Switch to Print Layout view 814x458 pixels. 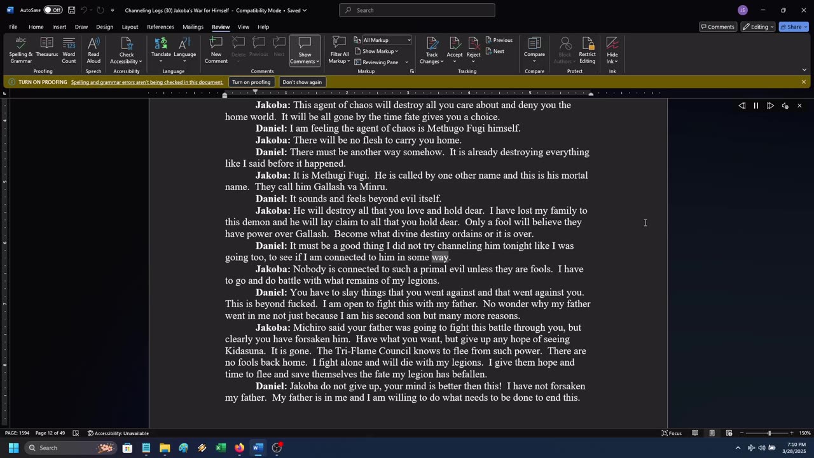712,433
